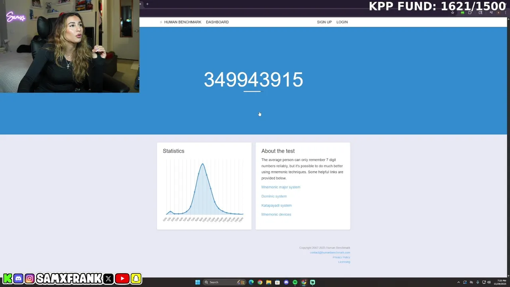Open Microsoft Store from the taskbar
Viewport: 510px width, 287px height.
coord(277,282)
